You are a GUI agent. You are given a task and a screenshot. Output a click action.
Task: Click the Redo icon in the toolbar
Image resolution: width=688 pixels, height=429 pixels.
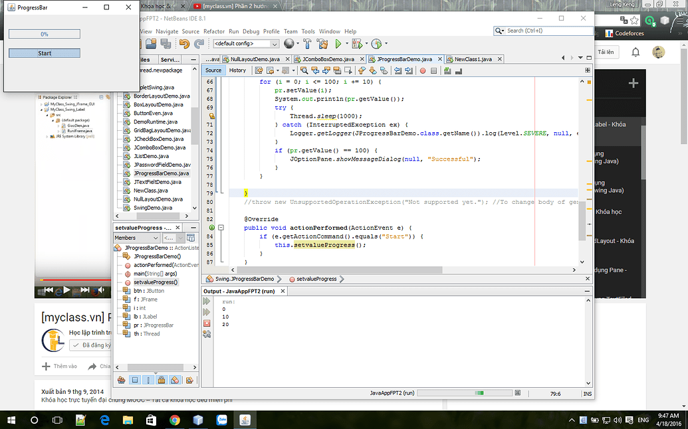197,44
